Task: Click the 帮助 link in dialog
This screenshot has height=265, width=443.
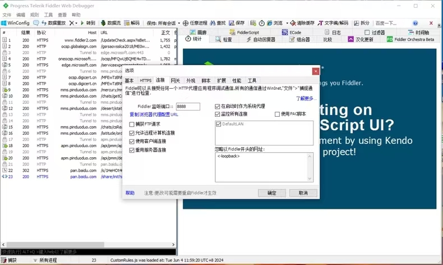Action: [130, 193]
